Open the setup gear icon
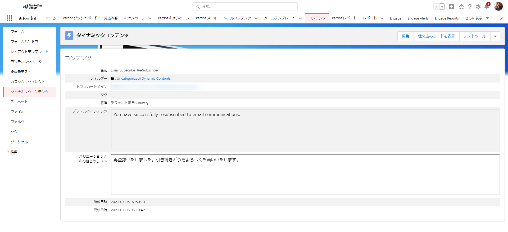508x232 pixels. click(x=478, y=7)
